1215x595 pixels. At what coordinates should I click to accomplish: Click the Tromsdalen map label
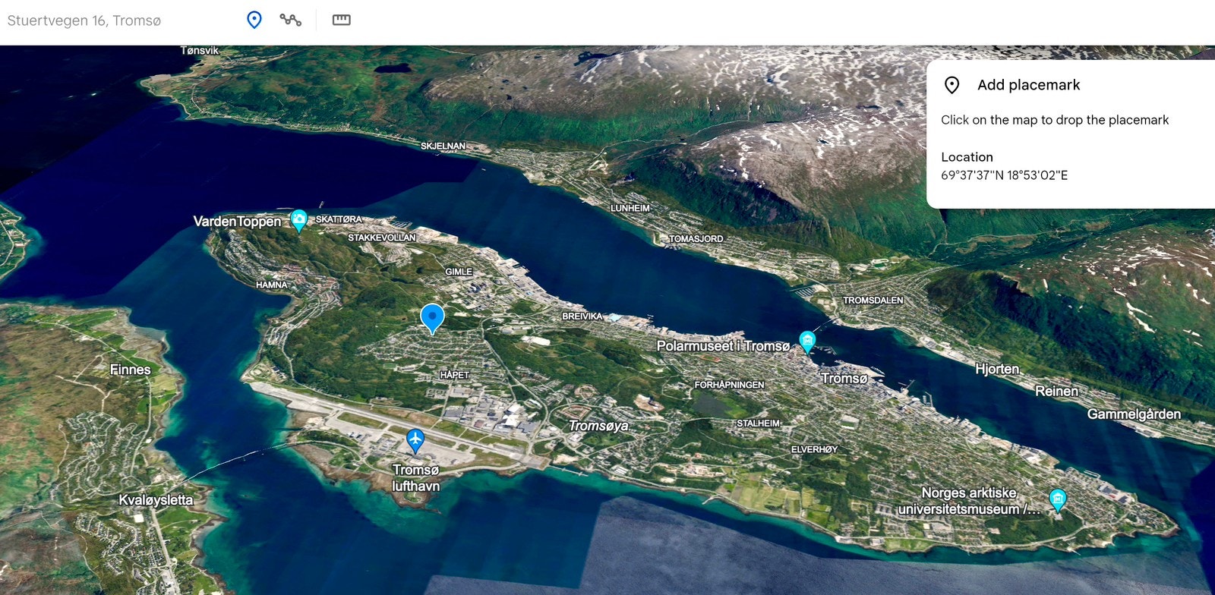coord(873,301)
